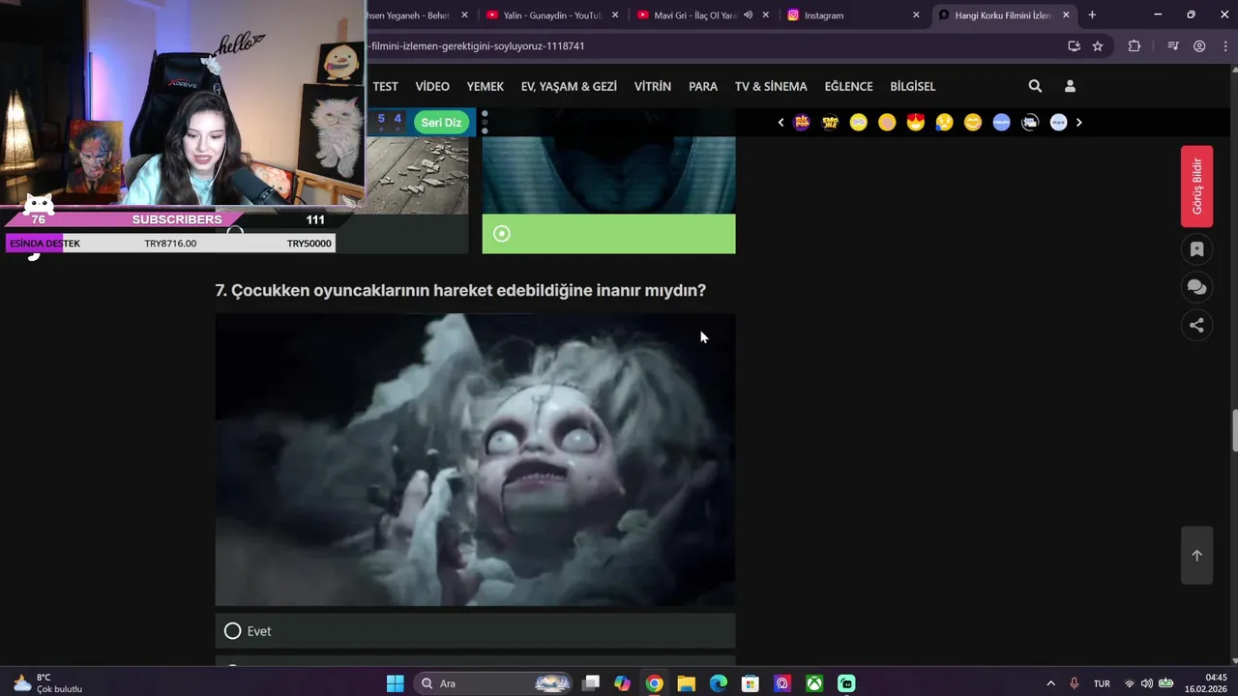1238x696 pixels.
Task: Select the heart-eyes emoji reaction
Action: 916,122
